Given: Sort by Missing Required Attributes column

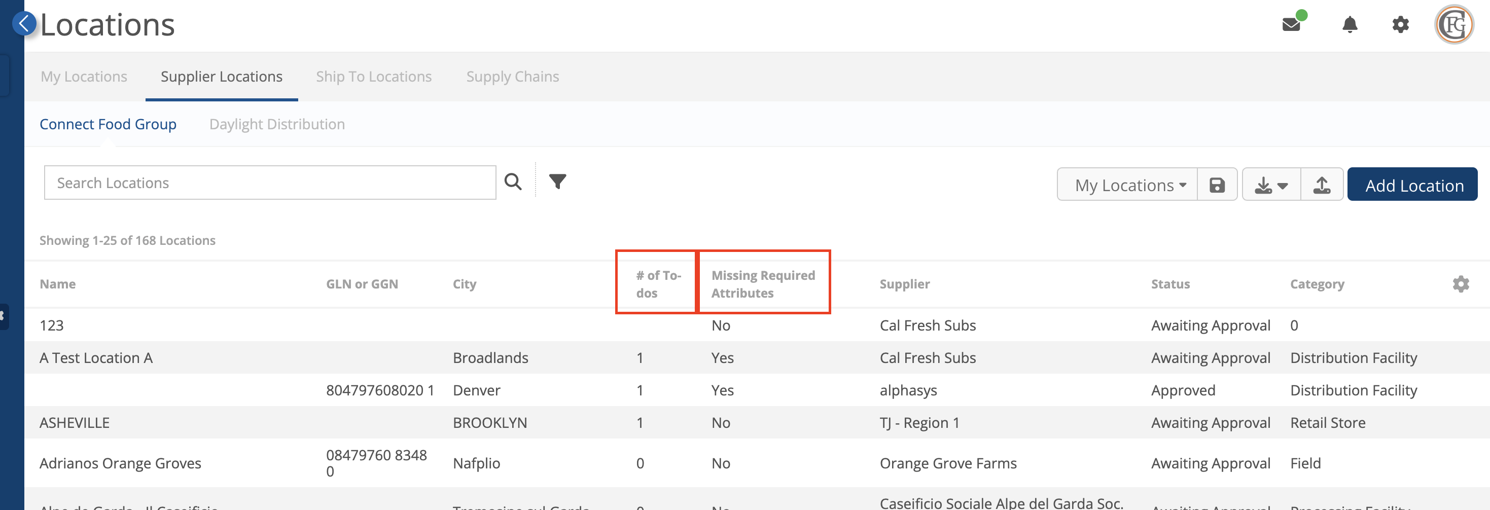Looking at the screenshot, I should 763,284.
